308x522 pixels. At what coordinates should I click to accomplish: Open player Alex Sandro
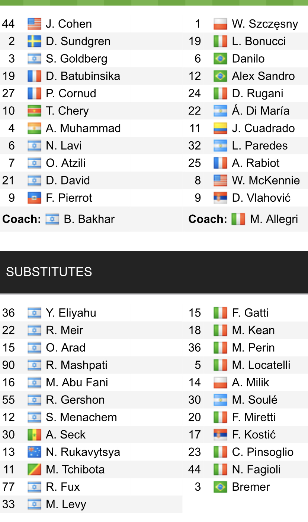(x=263, y=76)
